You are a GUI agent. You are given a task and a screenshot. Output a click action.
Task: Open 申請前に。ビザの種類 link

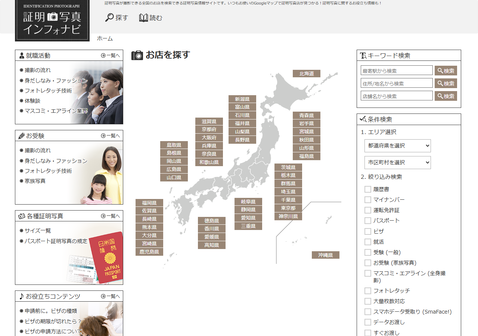pyautogui.click(x=51, y=311)
